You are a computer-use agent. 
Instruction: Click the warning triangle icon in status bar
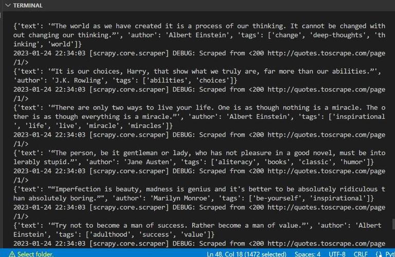click(12, 254)
